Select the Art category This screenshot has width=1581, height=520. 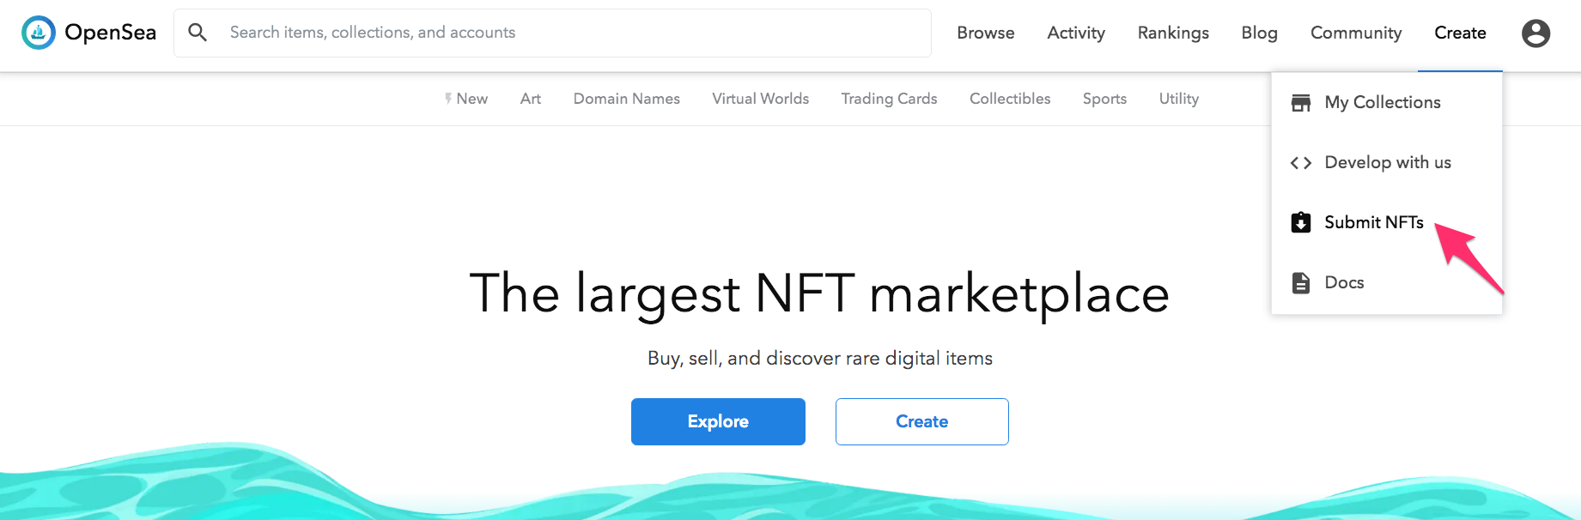531,99
